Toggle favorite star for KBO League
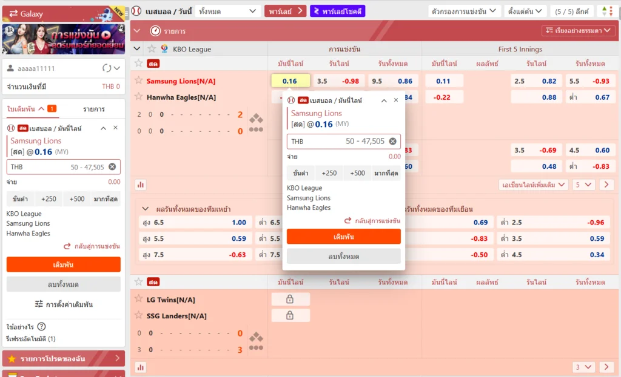Viewport: 621px width, 377px height. (151, 49)
